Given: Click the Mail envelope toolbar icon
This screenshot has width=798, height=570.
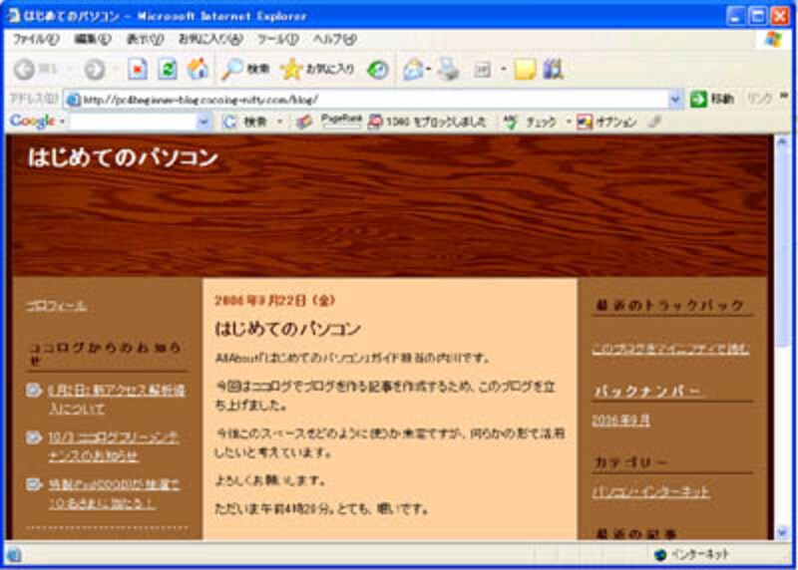Looking at the screenshot, I should (413, 69).
